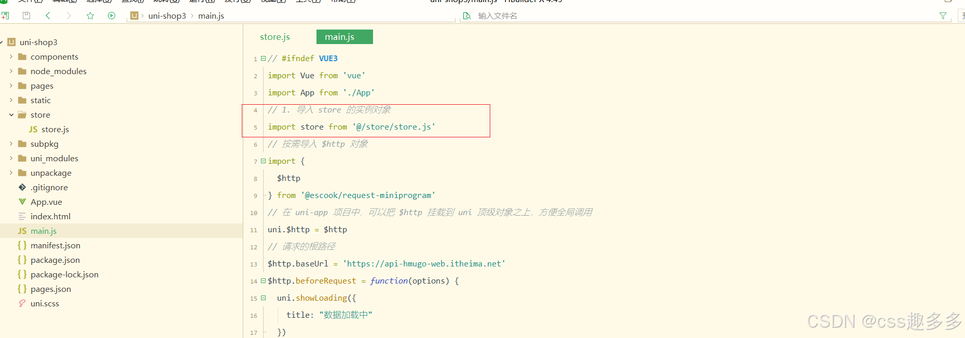Select the main.js editor tab
The image size is (965, 338).
click(x=344, y=37)
